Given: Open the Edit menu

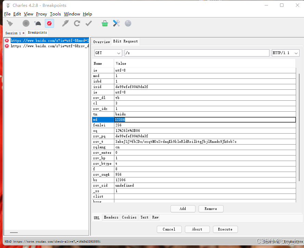Looking at the screenshot, I should pyautogui.click(x=17, y=14).
